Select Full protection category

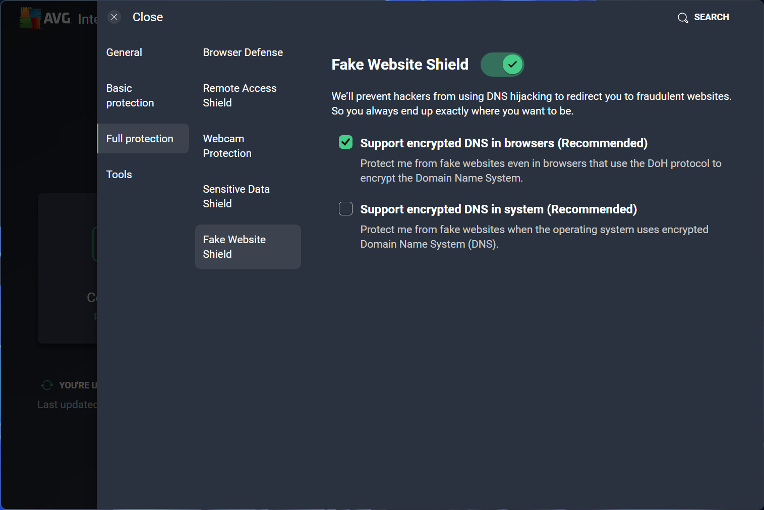click(x=140, y=139)
